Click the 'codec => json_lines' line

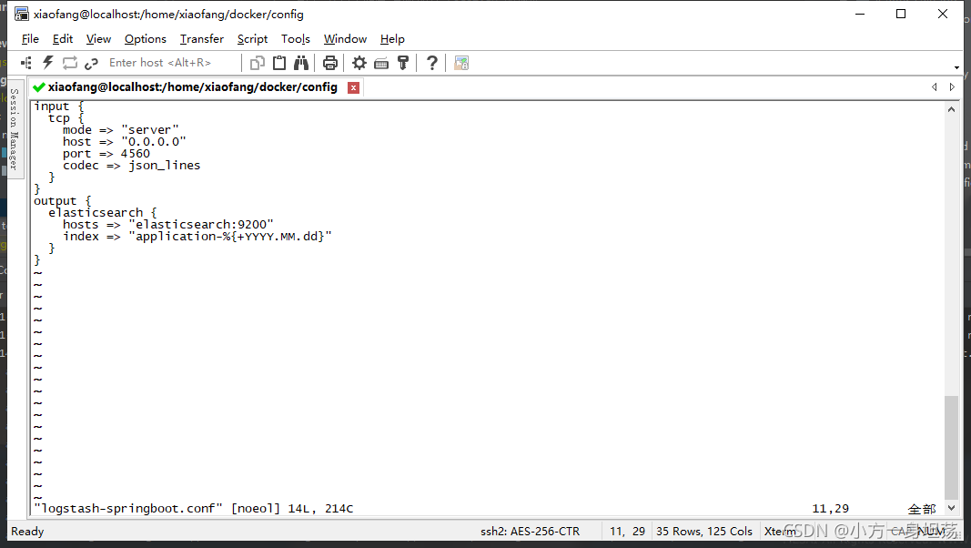point(131,166)
